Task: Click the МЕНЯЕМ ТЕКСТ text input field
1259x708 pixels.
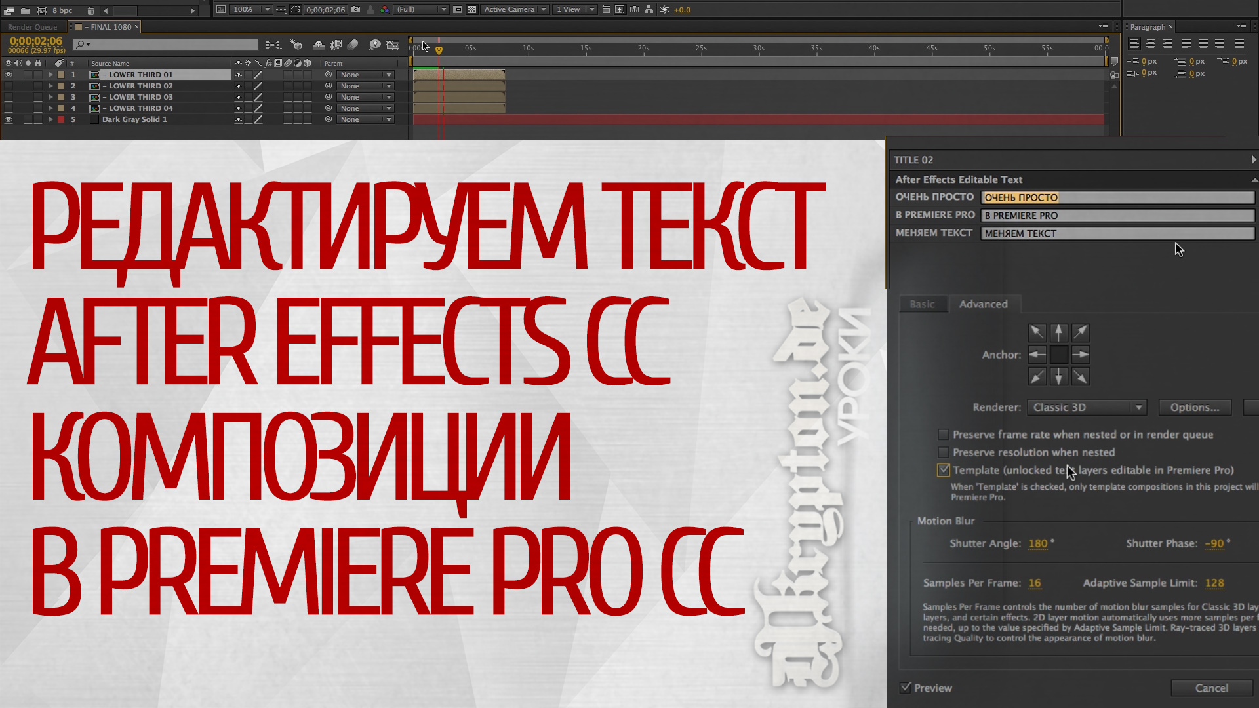Action: pos(1117,233)
